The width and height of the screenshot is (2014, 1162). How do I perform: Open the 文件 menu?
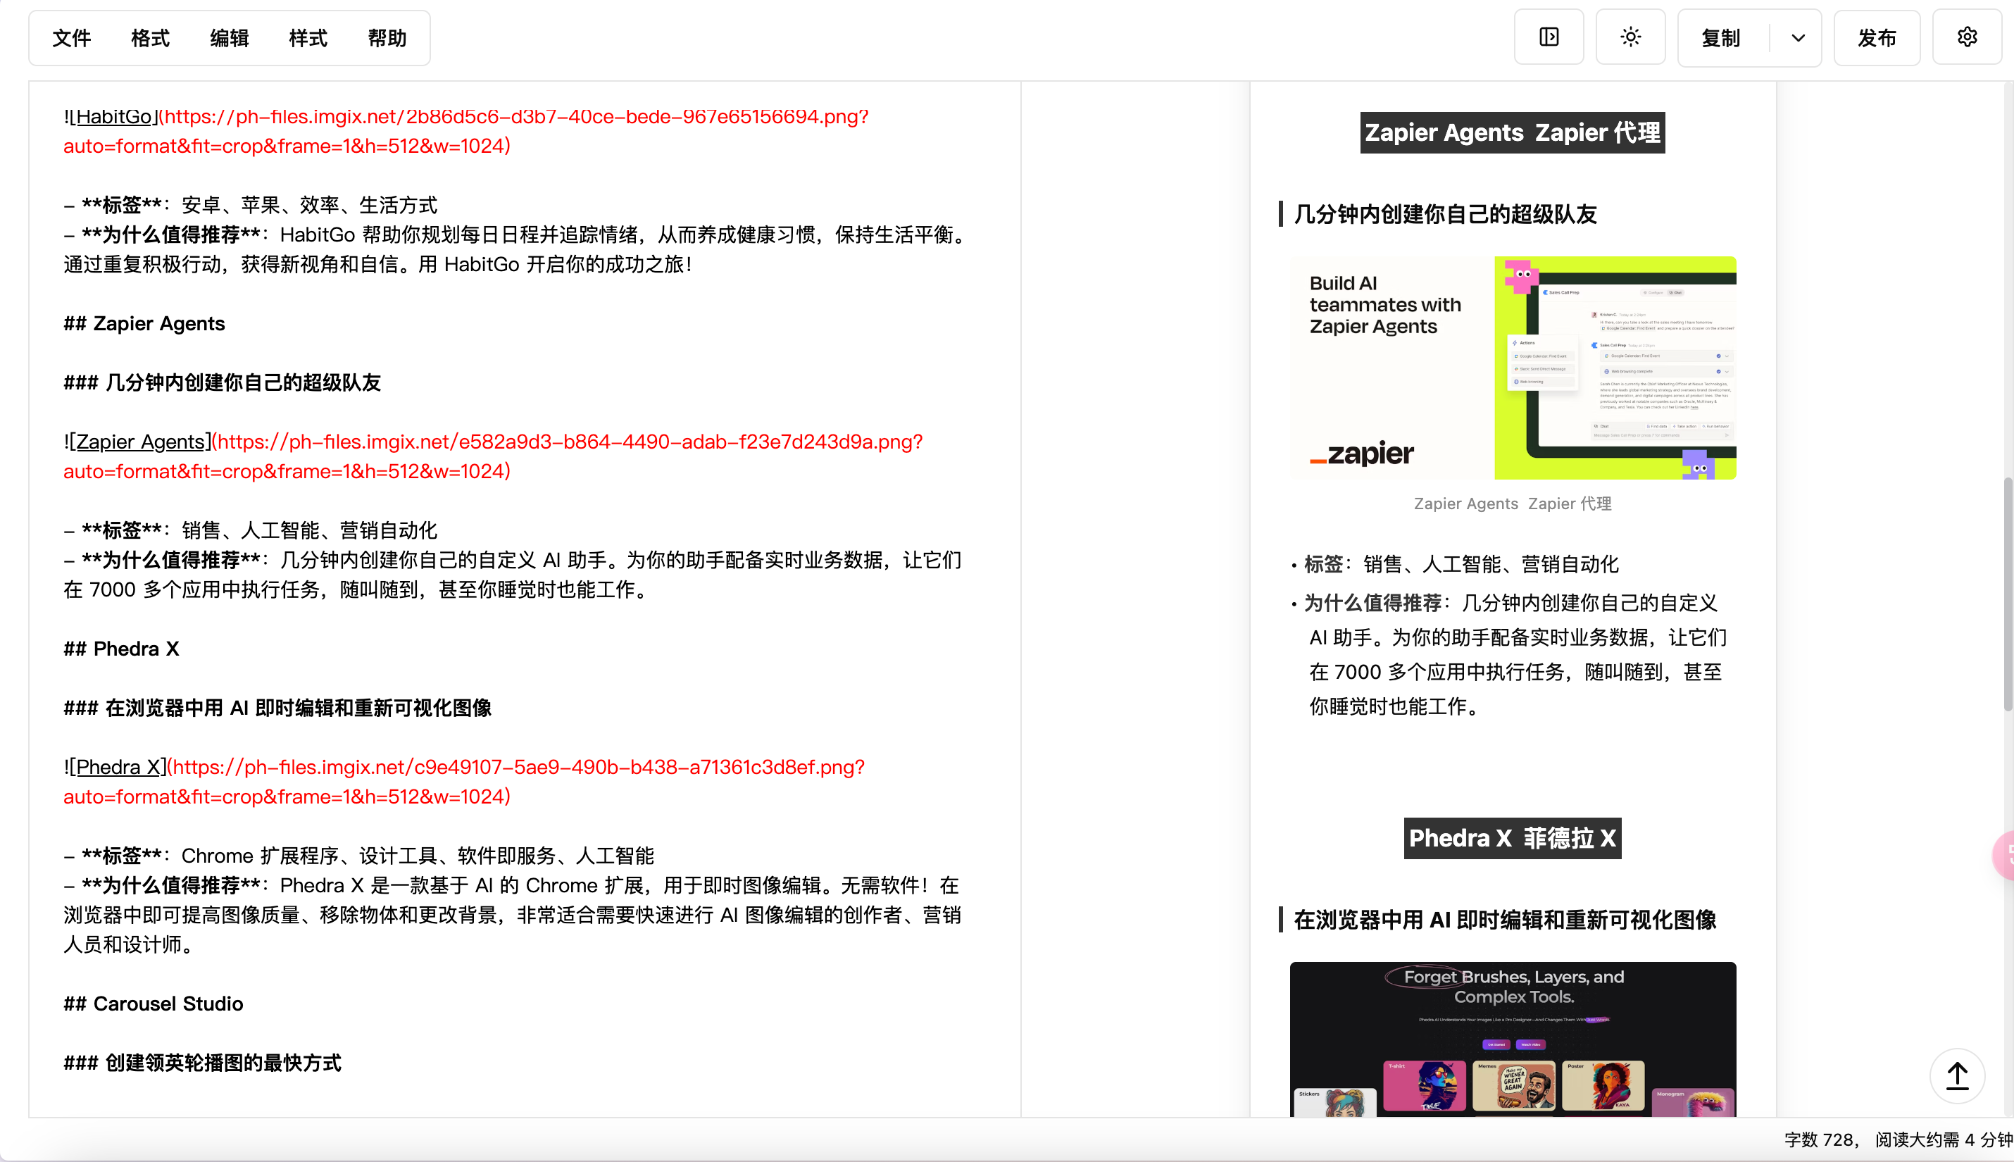pyautogui.click(x=71, y=37)
